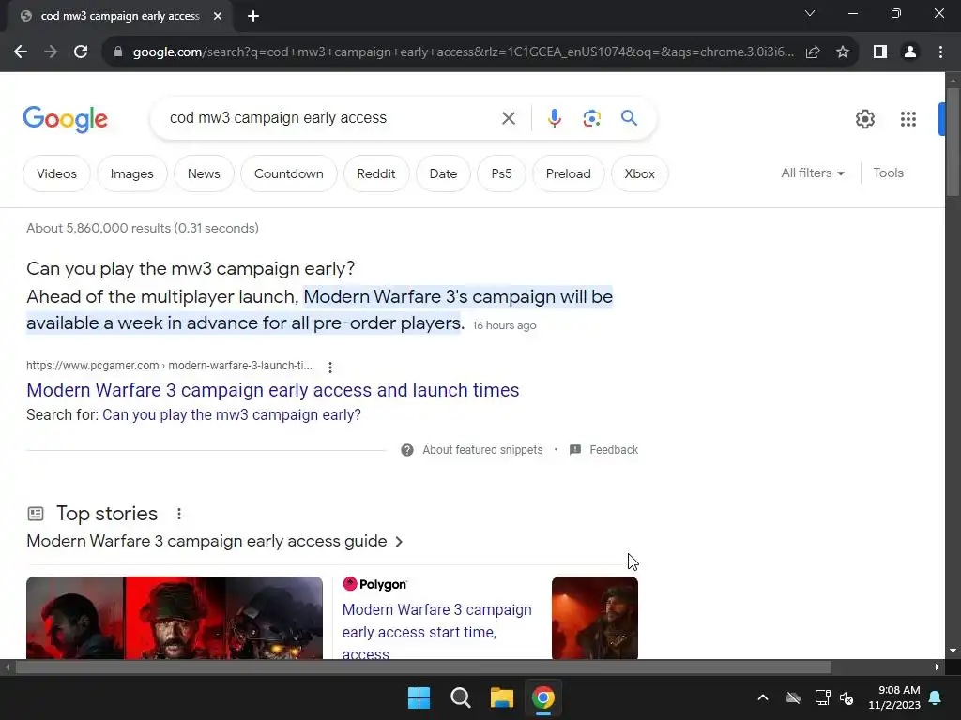This screenshot has height=720, width=961.
Task: Share this page via the share icon
Action: (813, 52)
